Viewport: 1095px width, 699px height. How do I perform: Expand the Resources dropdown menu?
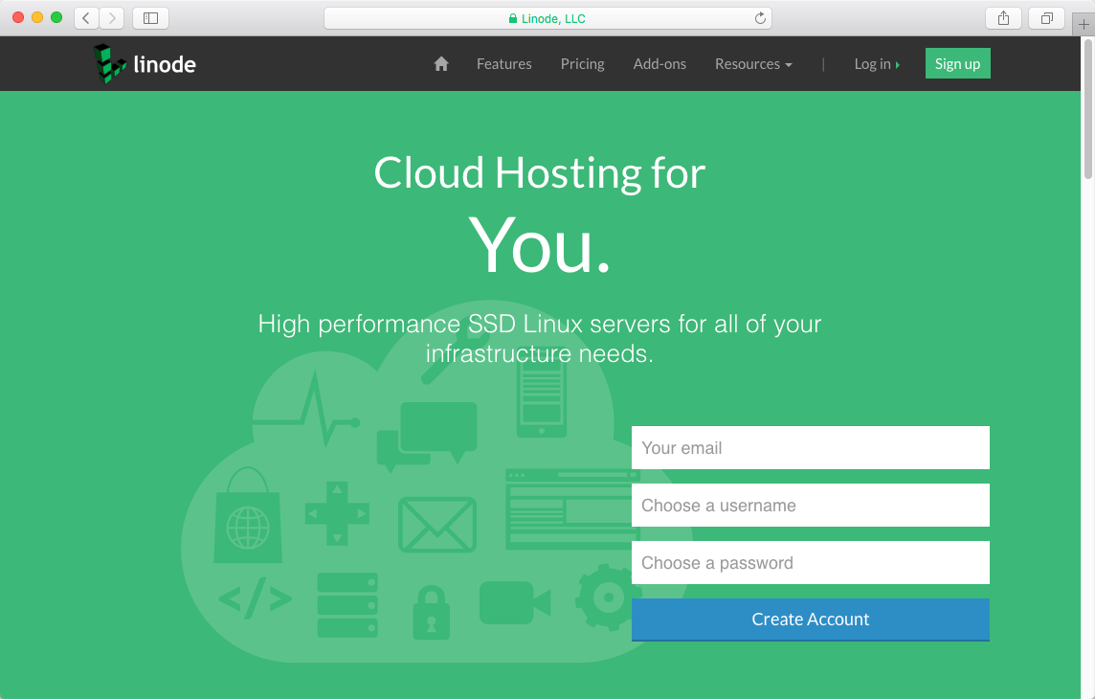(x=753, y=64)
